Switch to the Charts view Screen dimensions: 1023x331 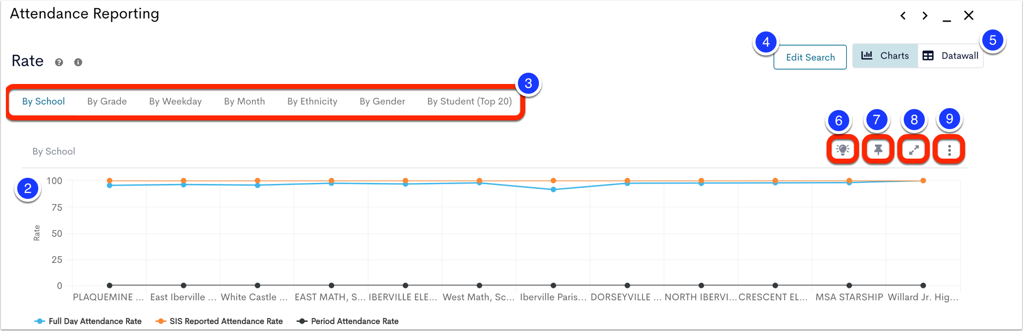pyautogui.click(x=885, y=56)
